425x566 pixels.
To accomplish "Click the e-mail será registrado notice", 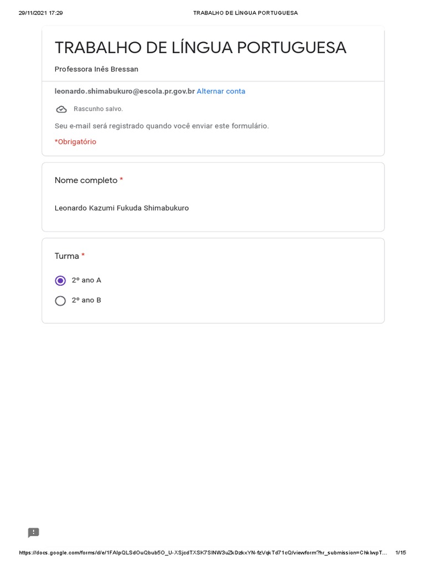I will (162, 126).
